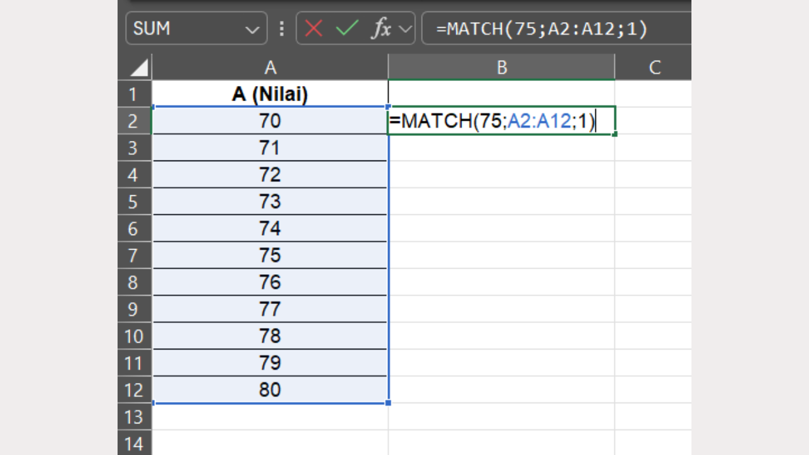Confirm formula with the green Enter checkmark

[347, 28]
